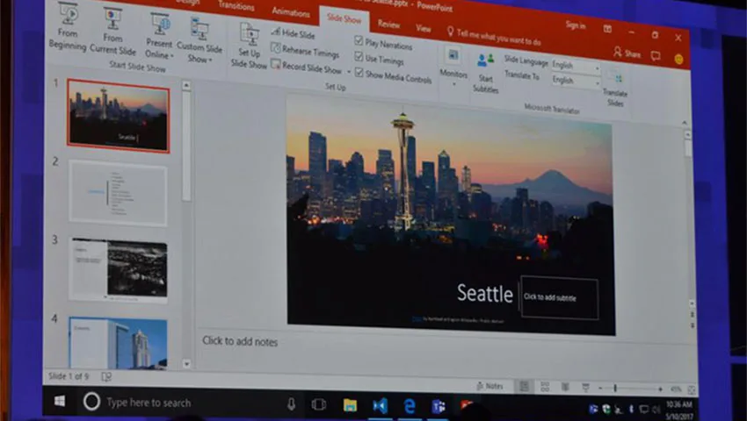Open the Present Online button
This screenshot has height=421, width=747.
click(x=159, y=37)
